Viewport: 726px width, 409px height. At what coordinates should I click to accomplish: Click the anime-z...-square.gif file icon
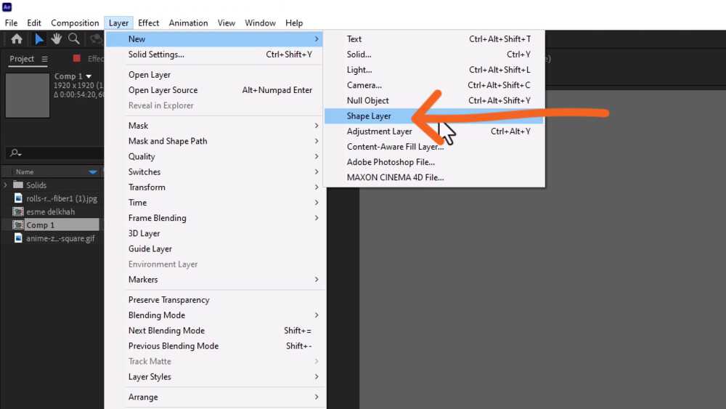coord(18,238)
